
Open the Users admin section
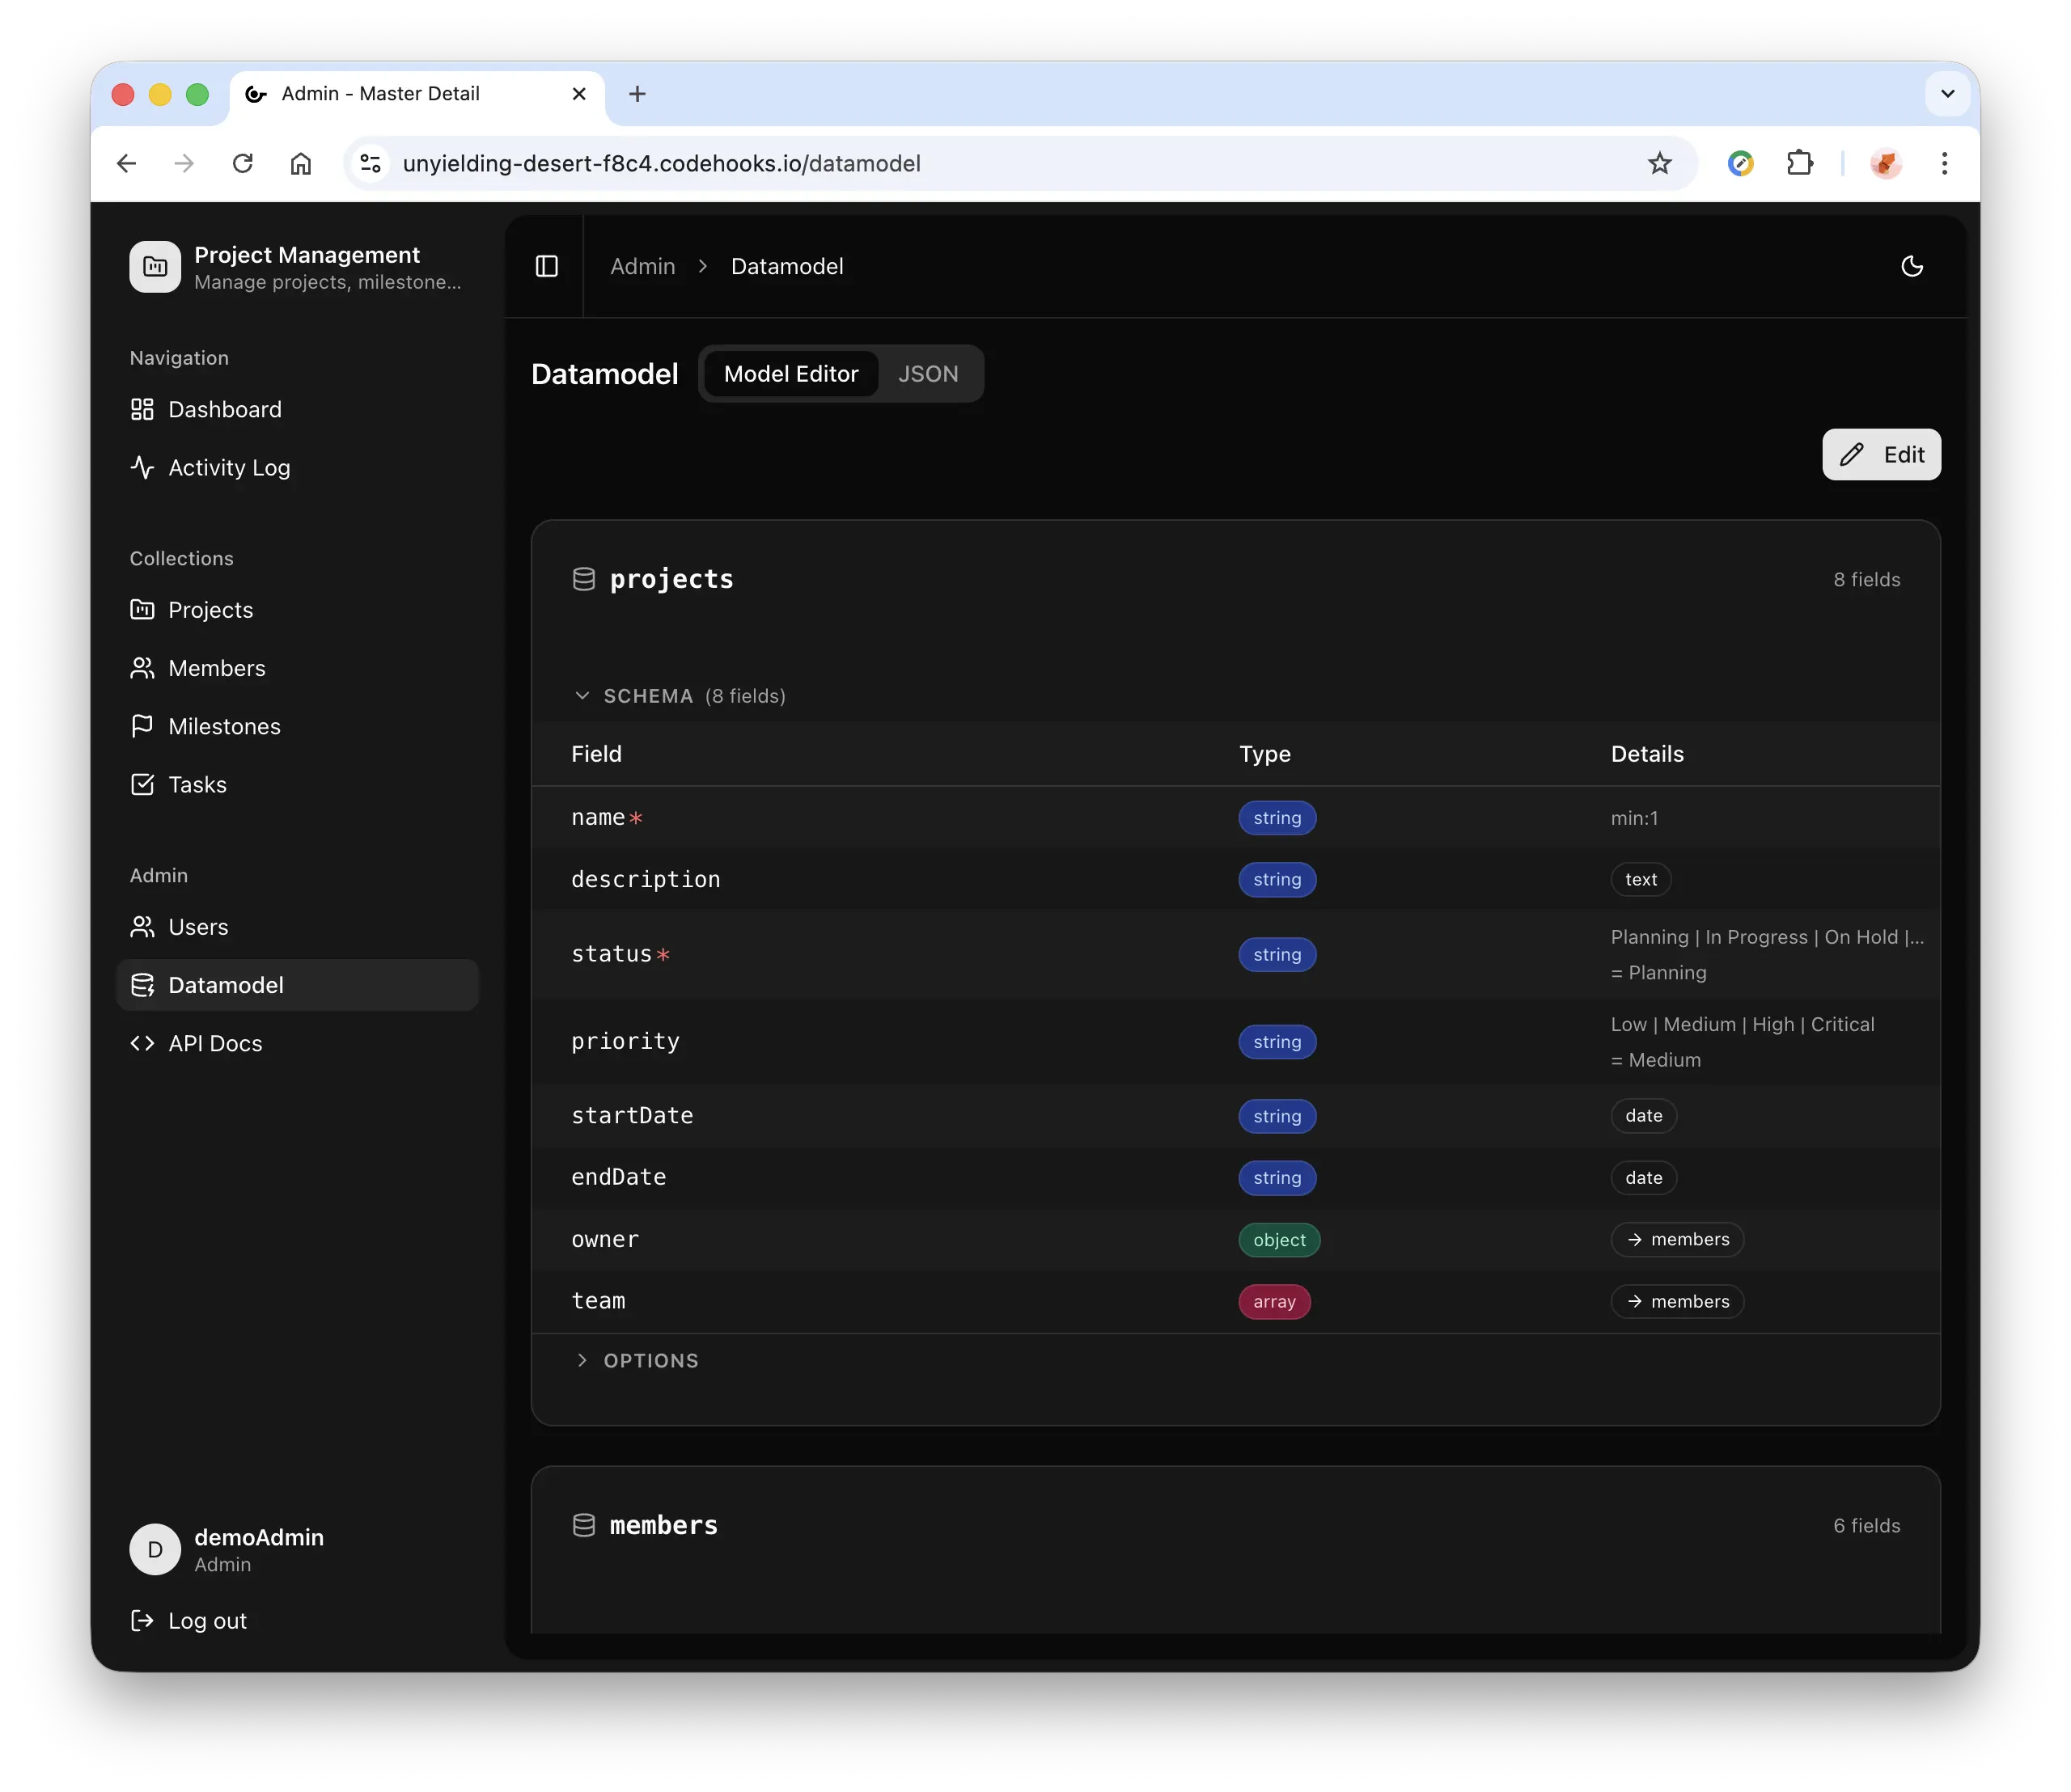[x=197, y=926]
